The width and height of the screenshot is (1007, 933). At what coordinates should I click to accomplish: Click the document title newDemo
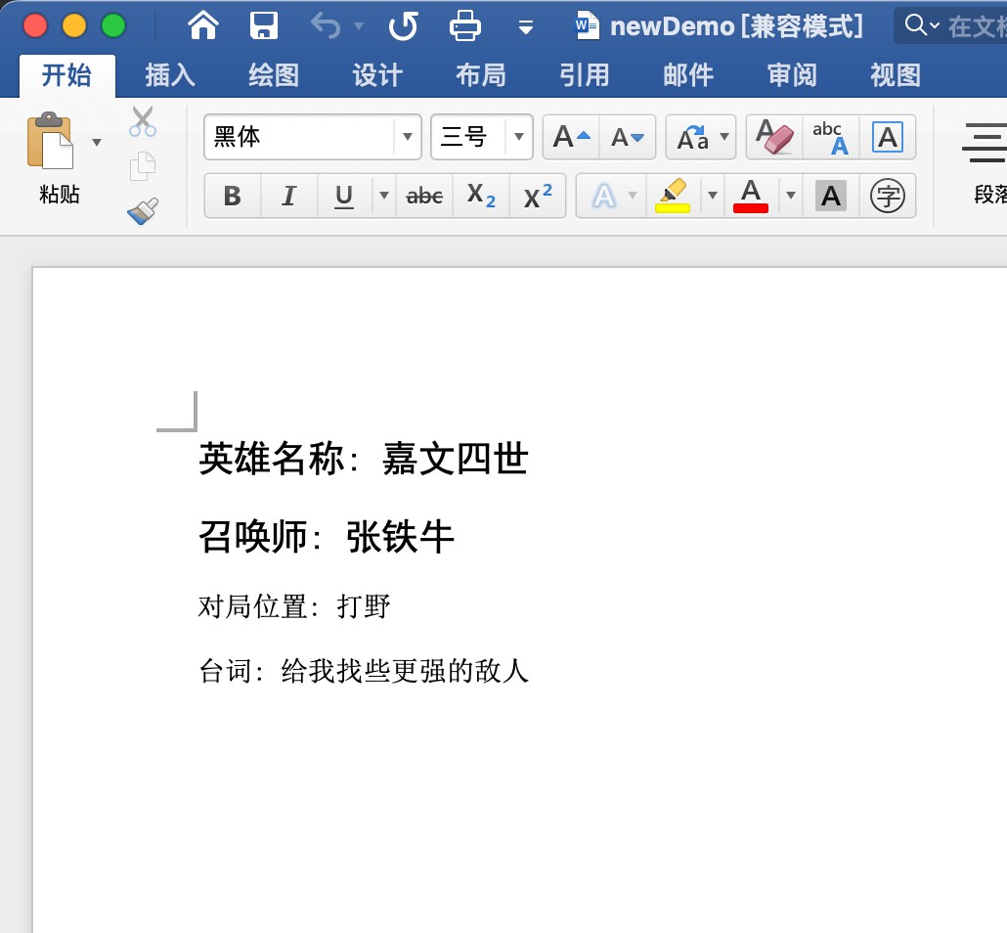[672, 26]
